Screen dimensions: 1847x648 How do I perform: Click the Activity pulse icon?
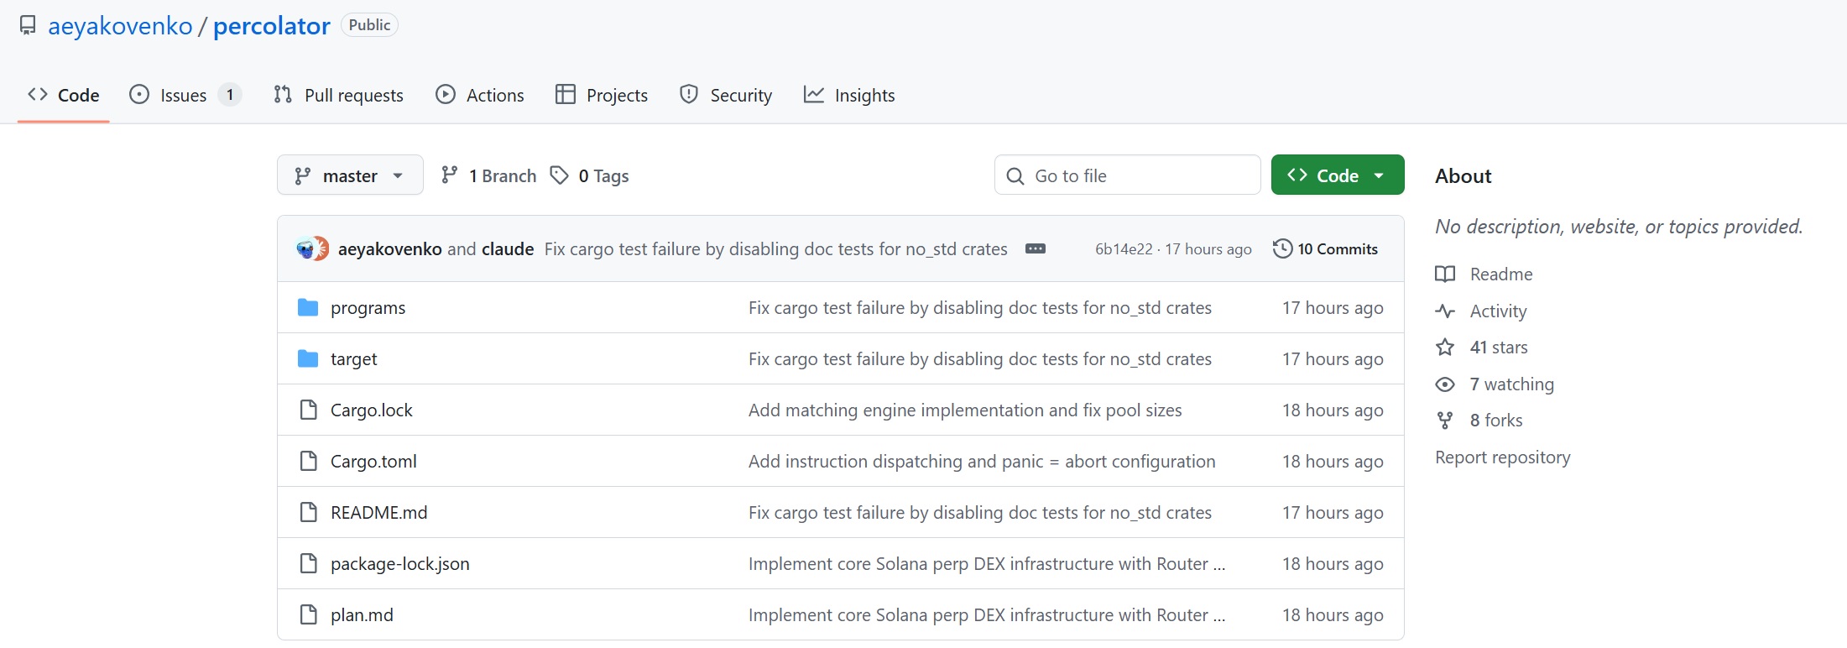coord(1444,311)
